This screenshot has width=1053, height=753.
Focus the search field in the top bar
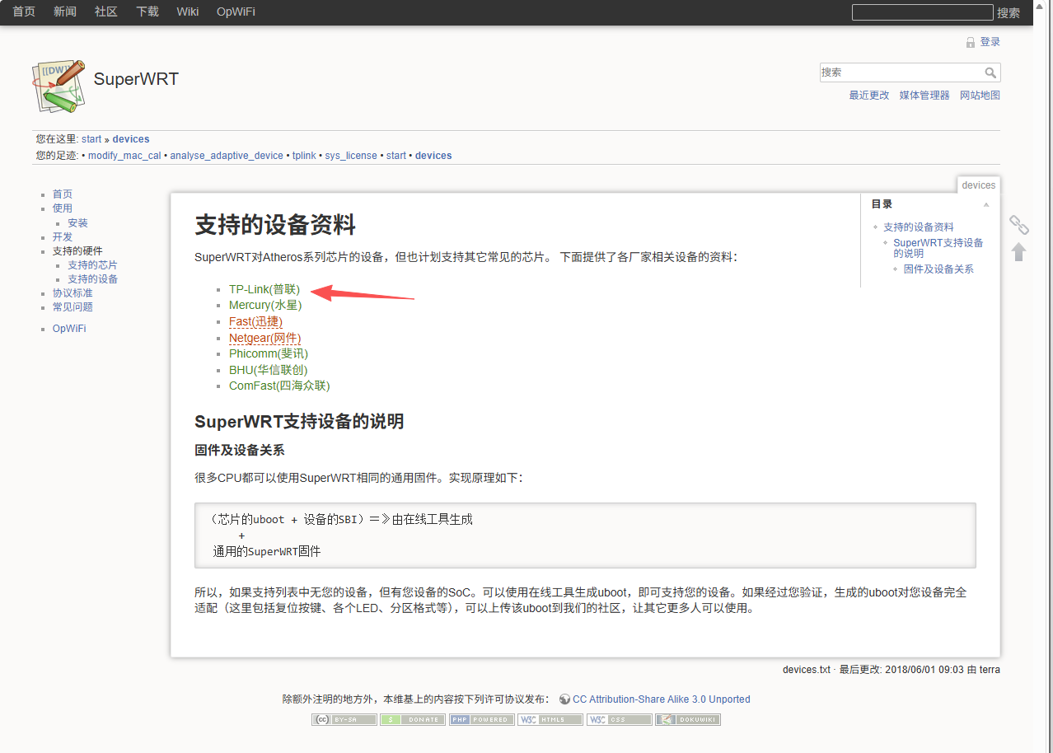[x=922, y=12]
